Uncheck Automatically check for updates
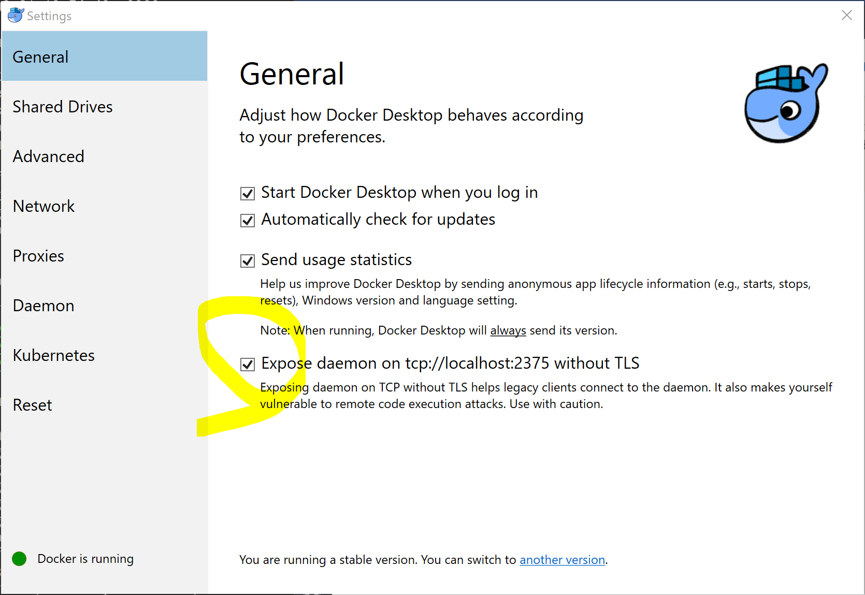 pos(248,221)
